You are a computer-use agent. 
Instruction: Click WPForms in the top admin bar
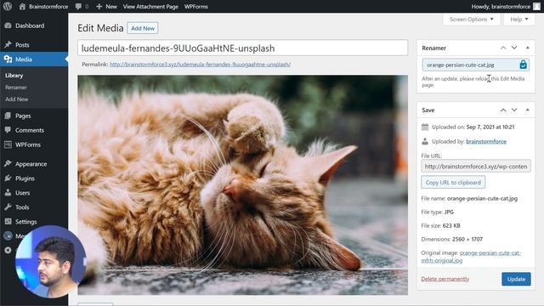click(x=196, y=6)
